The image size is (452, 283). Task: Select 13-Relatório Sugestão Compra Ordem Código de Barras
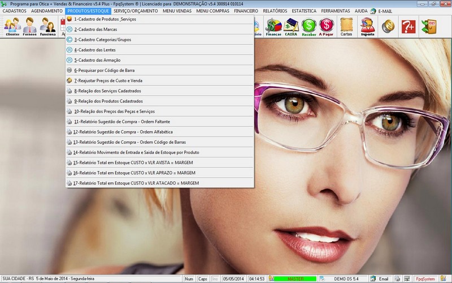[160, 142]
